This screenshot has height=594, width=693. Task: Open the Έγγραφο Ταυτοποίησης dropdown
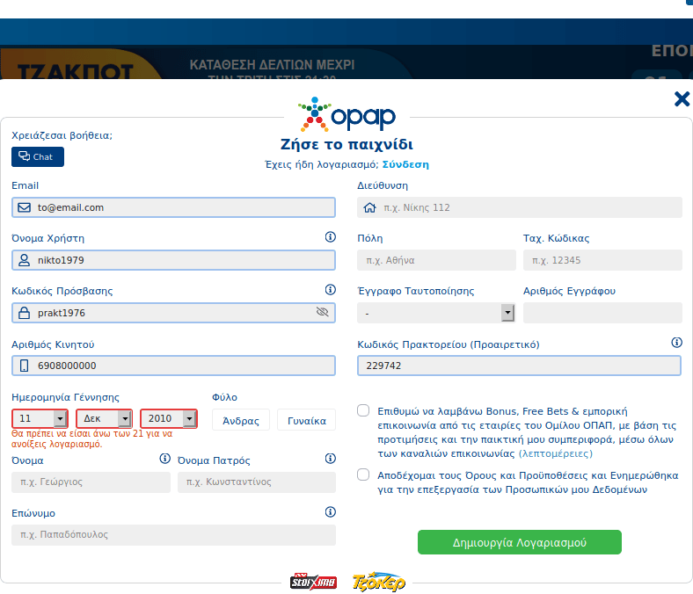[x=436, y=313]
